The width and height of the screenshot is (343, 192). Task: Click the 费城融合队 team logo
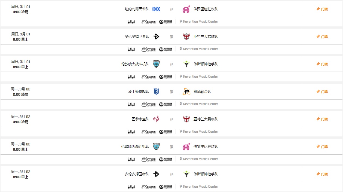click(x=186, y=92)
